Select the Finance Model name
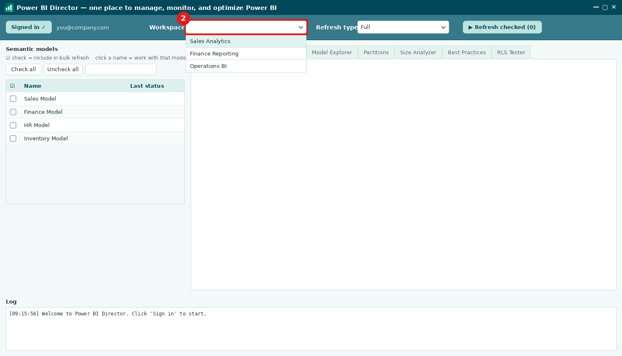 click(x=43, y=112)
